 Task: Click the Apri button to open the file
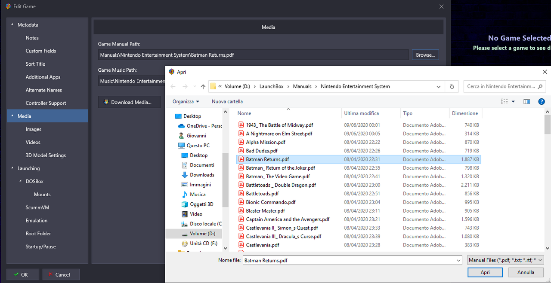[485, 272]
